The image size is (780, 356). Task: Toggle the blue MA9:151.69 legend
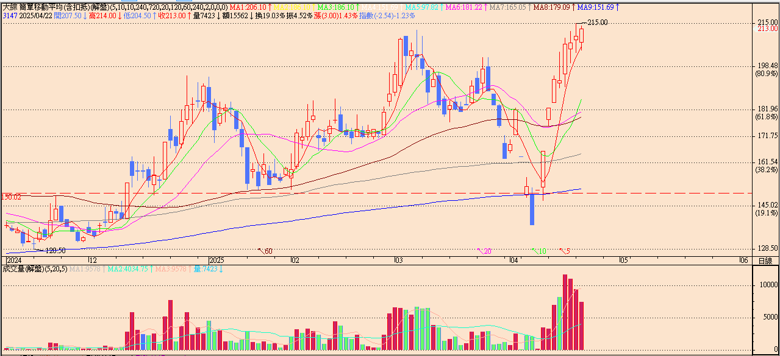(x=598, y=7)
